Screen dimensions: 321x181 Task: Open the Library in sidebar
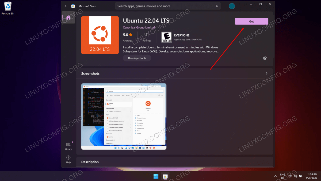pyautogui.click(x=68, y=146)
